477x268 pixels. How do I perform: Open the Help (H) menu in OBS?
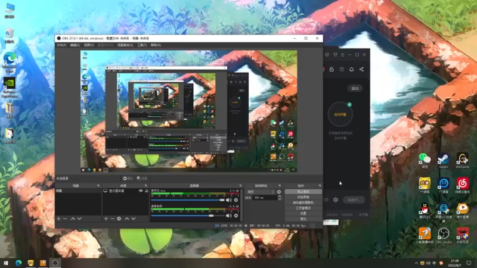click(156, 45)
